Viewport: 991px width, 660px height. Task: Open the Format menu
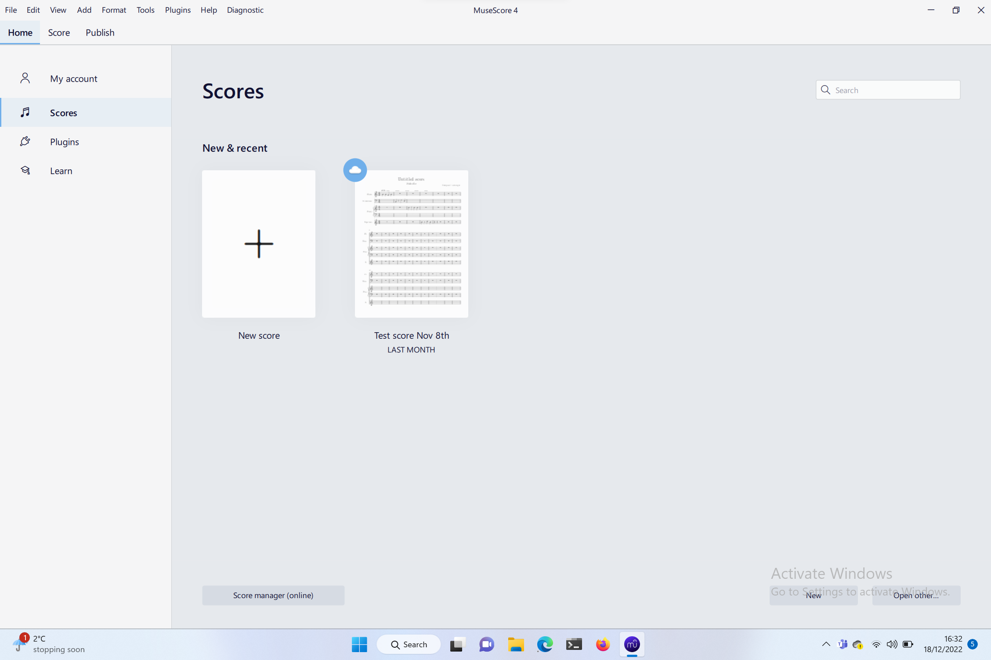point(114,10)
